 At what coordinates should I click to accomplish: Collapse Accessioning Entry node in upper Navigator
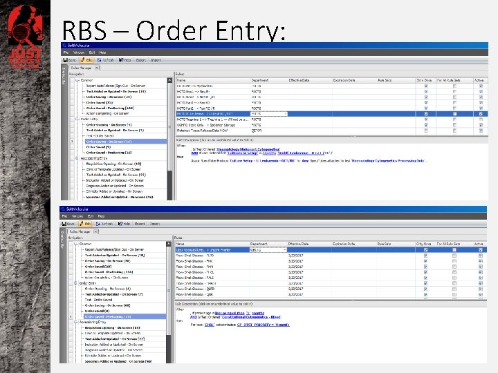[x=77, y=158]
